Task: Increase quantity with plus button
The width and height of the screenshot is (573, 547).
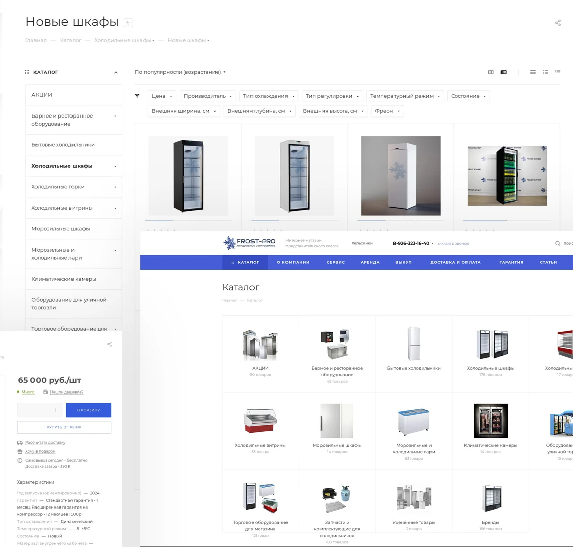Action: [56, 410]
